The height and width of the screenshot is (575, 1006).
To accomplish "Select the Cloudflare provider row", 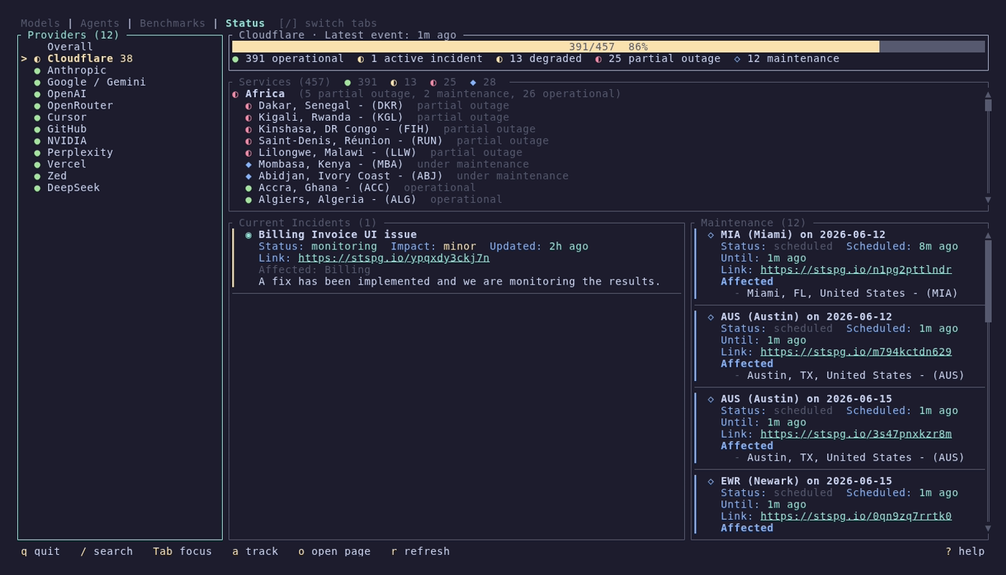I will coord(119,58).
